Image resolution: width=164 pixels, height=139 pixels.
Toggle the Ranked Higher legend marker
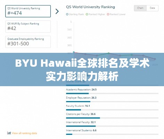point(87,14)
